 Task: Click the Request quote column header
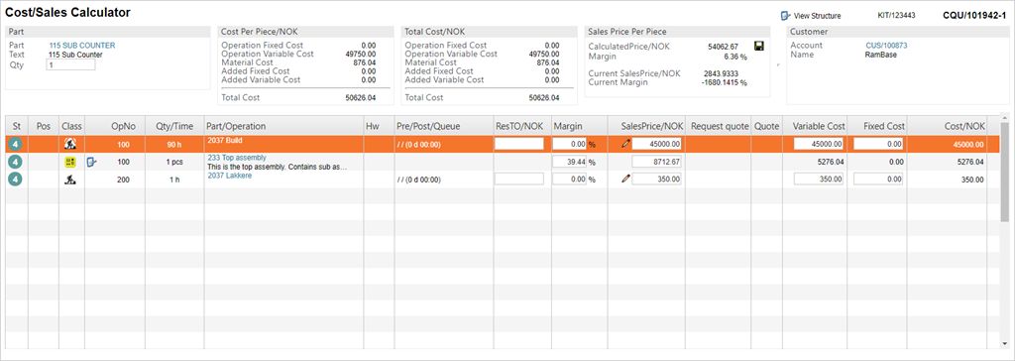point(718,126)
